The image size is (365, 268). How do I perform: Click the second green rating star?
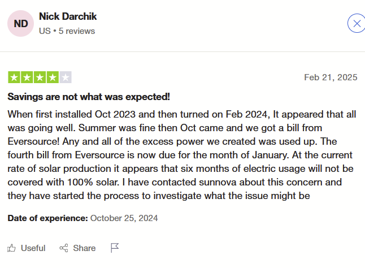click(x=27, y=77)
